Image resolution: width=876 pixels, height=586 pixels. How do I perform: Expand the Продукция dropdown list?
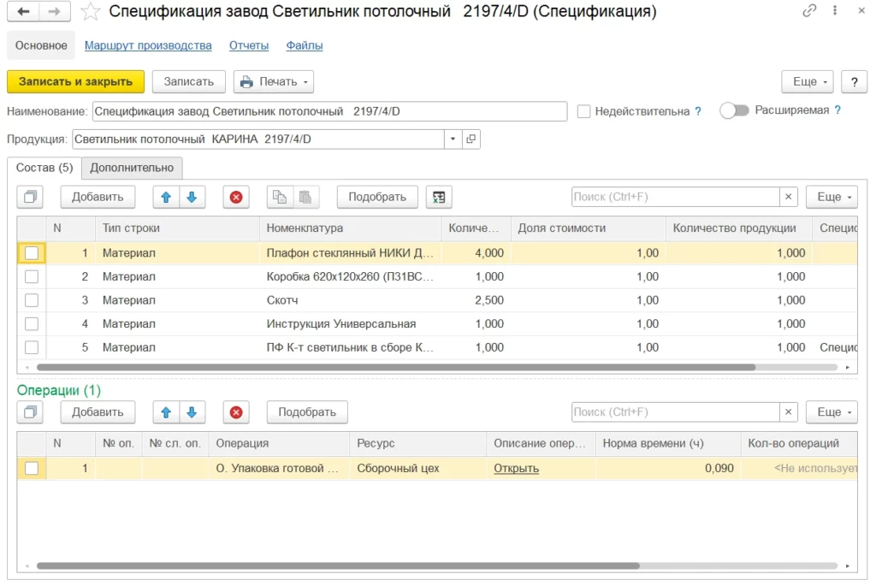click(453, 139)
